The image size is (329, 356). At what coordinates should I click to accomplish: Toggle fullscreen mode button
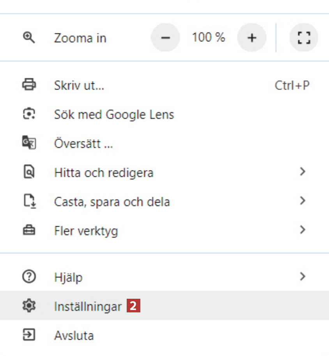[x=304, y=38]
